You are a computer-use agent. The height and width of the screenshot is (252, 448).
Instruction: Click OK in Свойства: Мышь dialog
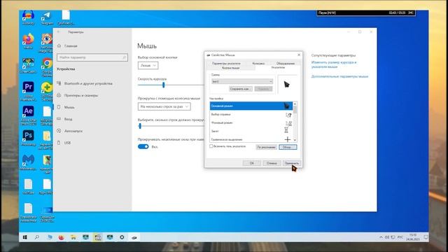point(252,163)
